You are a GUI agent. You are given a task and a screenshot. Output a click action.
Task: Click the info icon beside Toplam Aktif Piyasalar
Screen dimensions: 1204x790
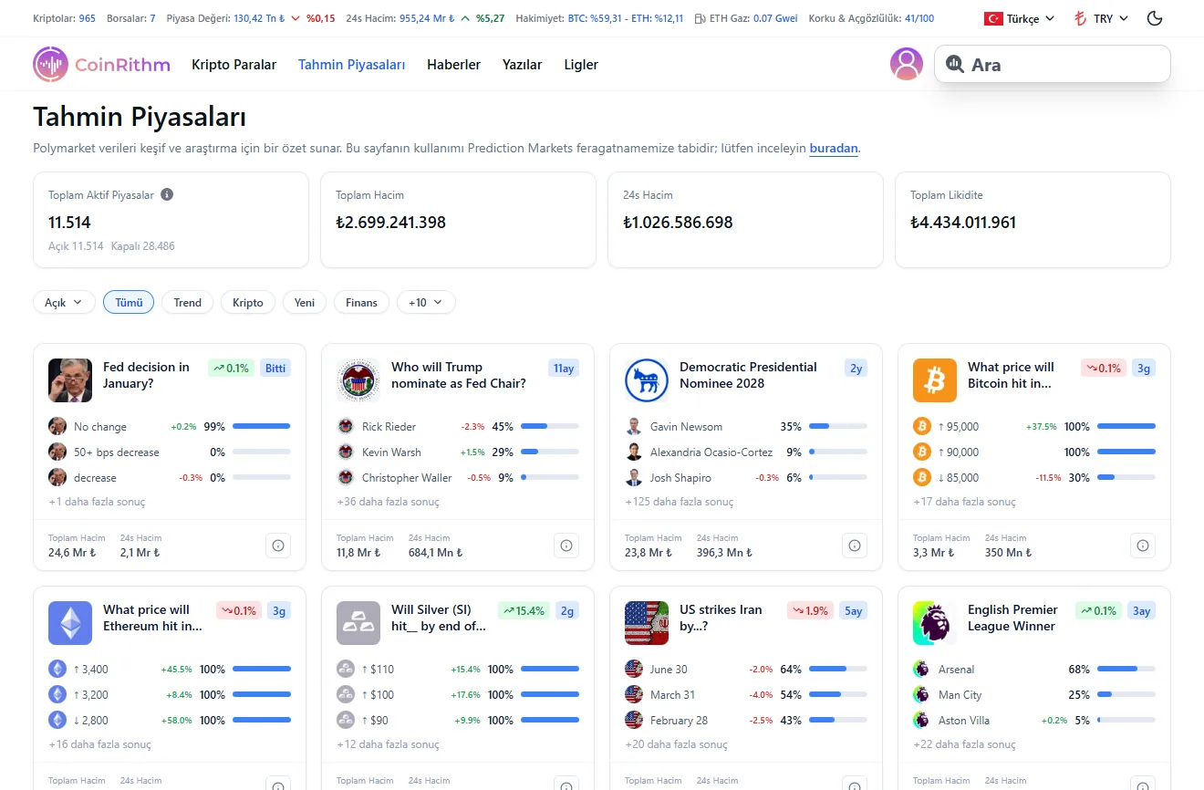(165, 194)
